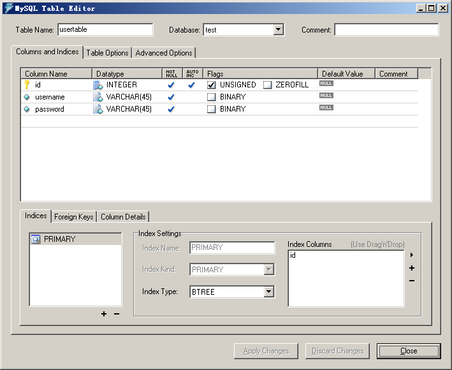Click the arrow icon beside Index Columns
The image size is (452, 370).
click(412, 255)
